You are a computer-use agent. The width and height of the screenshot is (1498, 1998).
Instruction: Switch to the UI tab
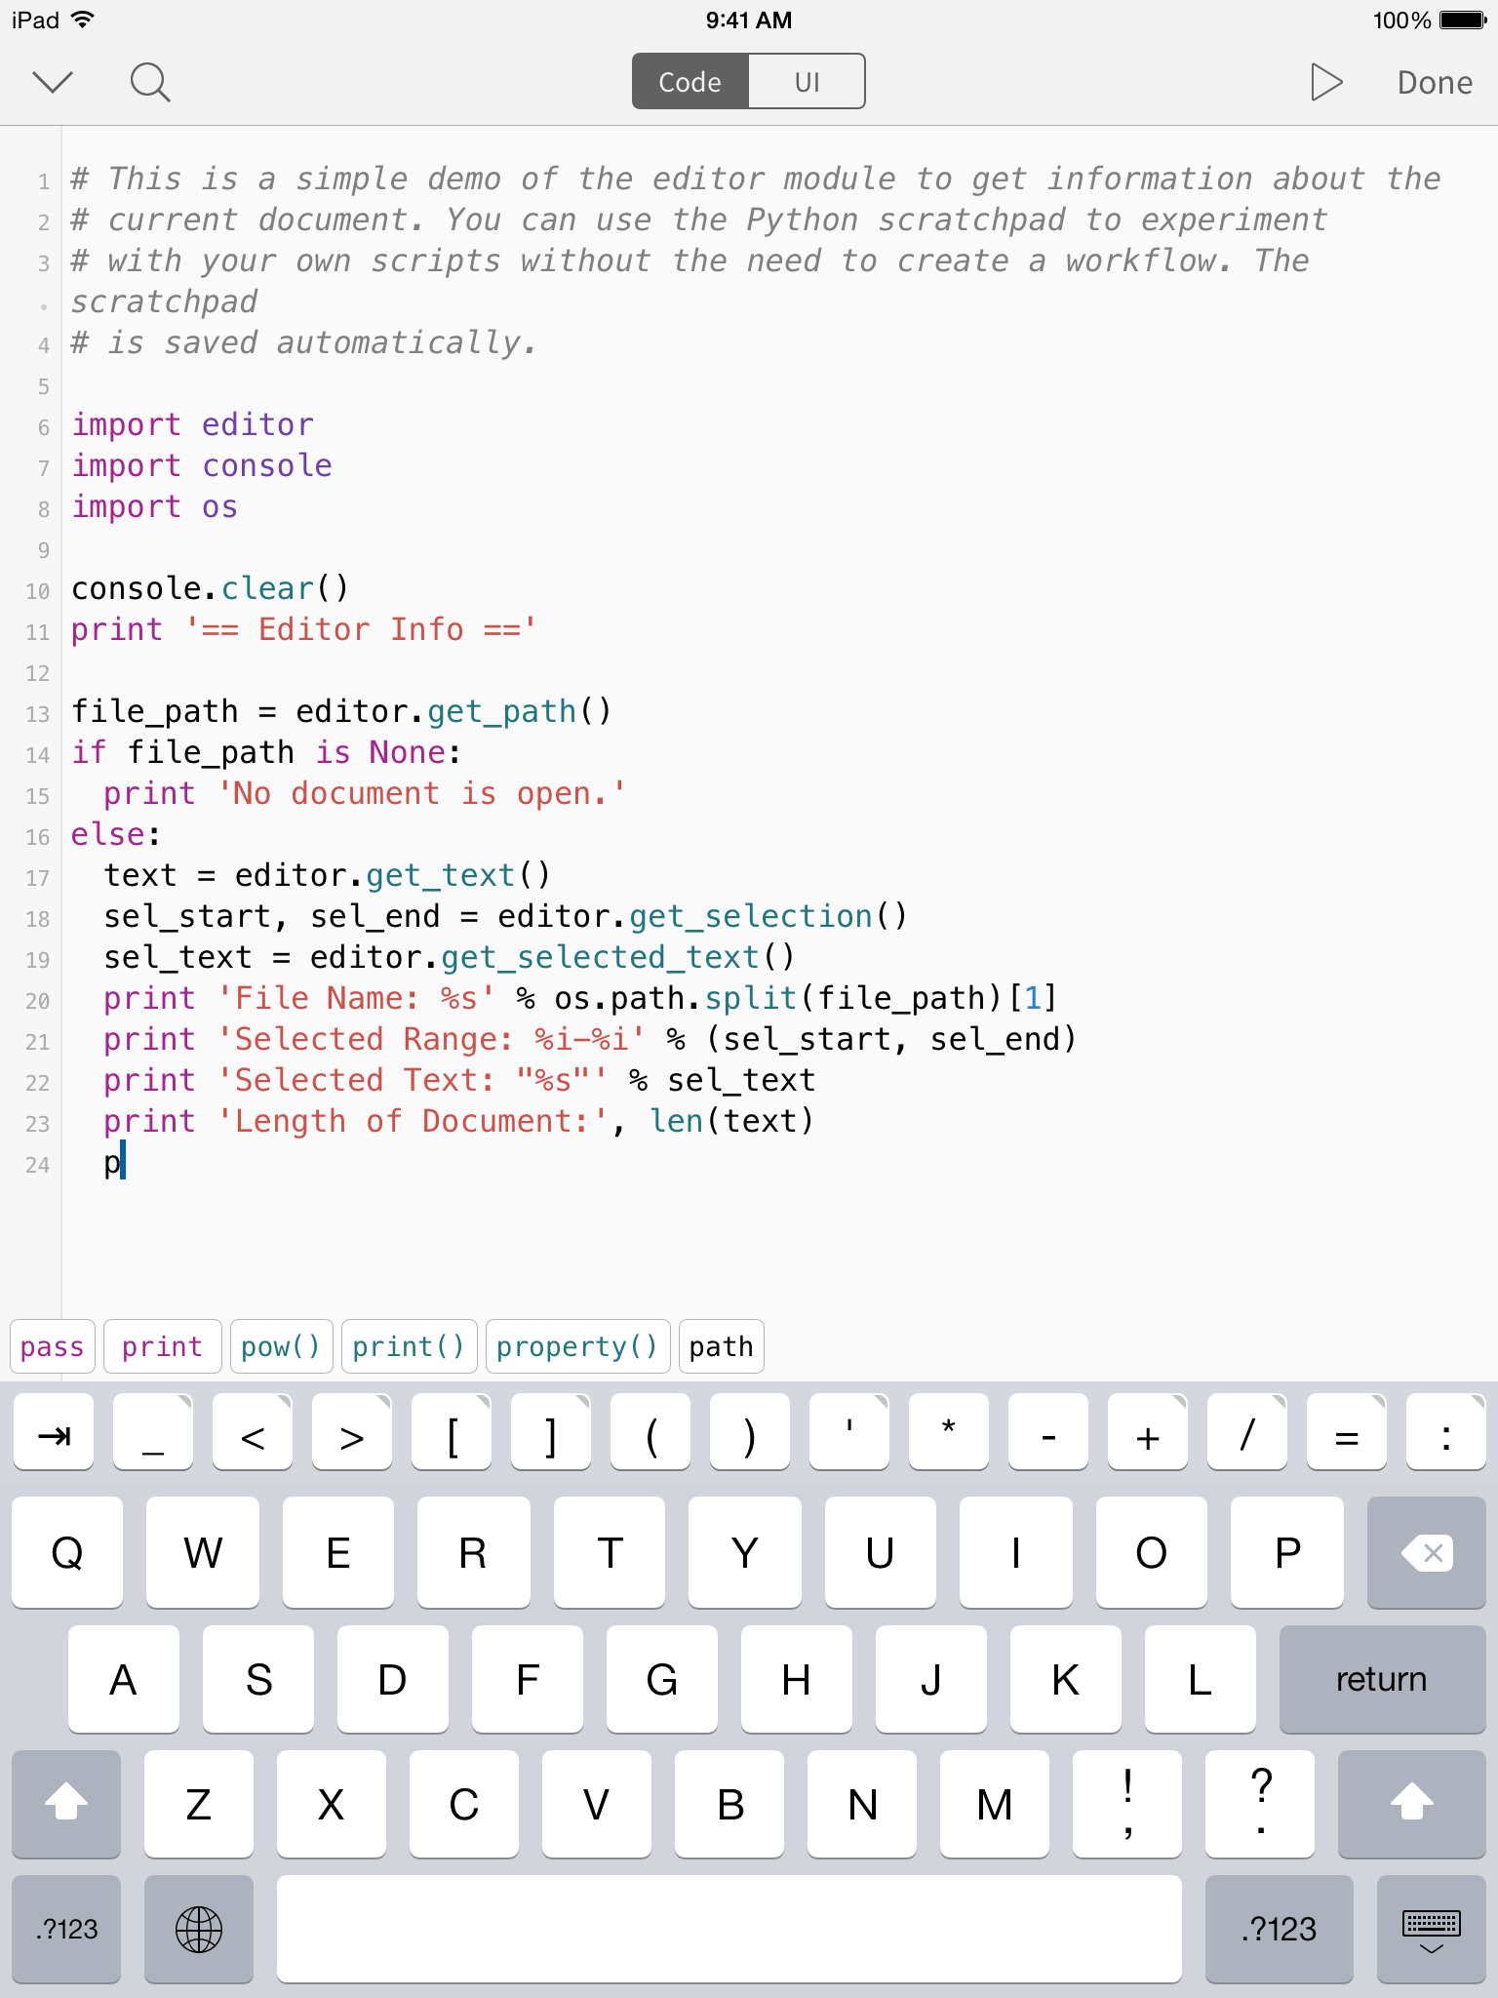(x=807, y=82)
